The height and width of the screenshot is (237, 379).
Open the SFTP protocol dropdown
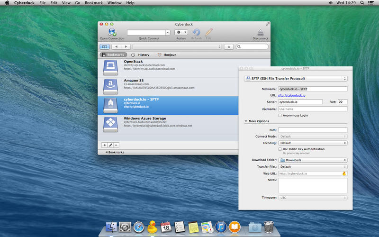tap(296, 79)
